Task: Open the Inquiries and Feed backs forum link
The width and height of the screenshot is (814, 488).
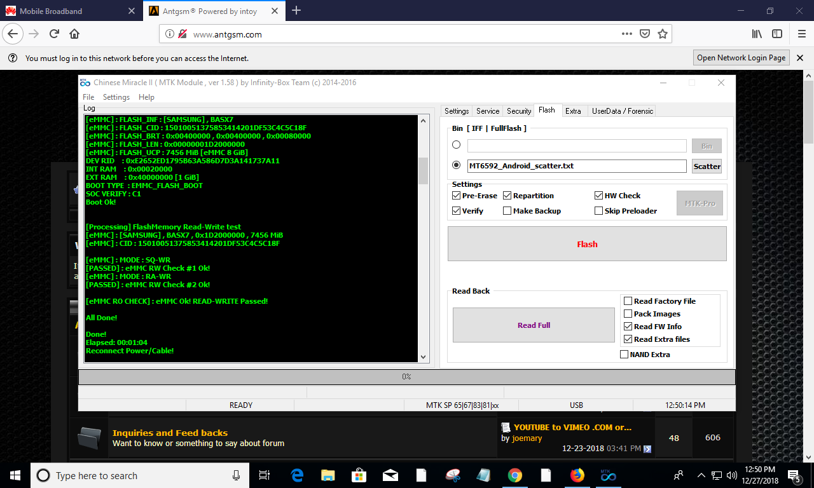Action: [170, 433]
